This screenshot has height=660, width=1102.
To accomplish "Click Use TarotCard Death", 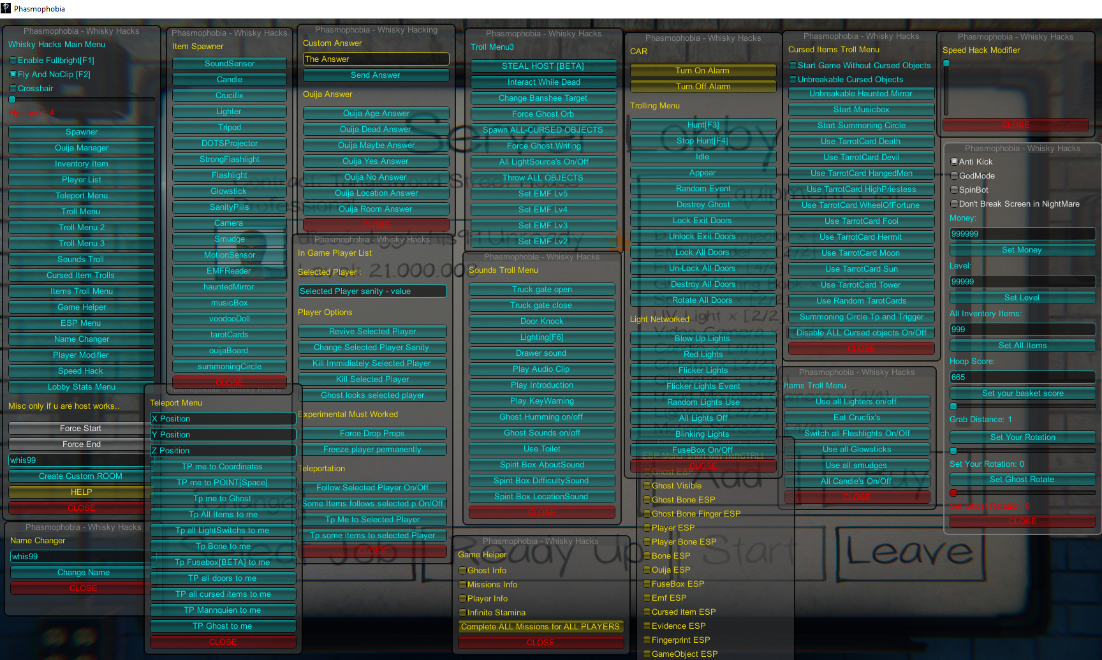I will pyautogui.click(x=861, y=142).
